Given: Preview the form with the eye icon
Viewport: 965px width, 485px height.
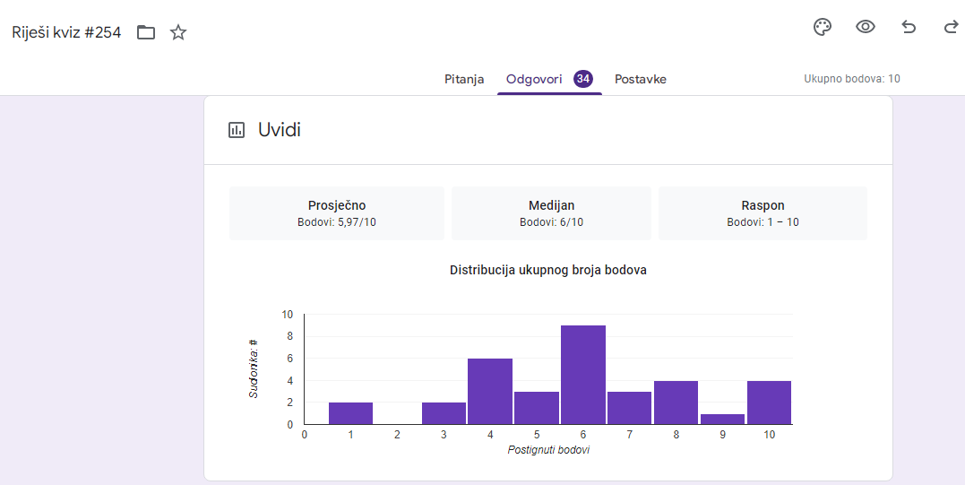Looking at the screenshot, I should (x=866, y=27).
